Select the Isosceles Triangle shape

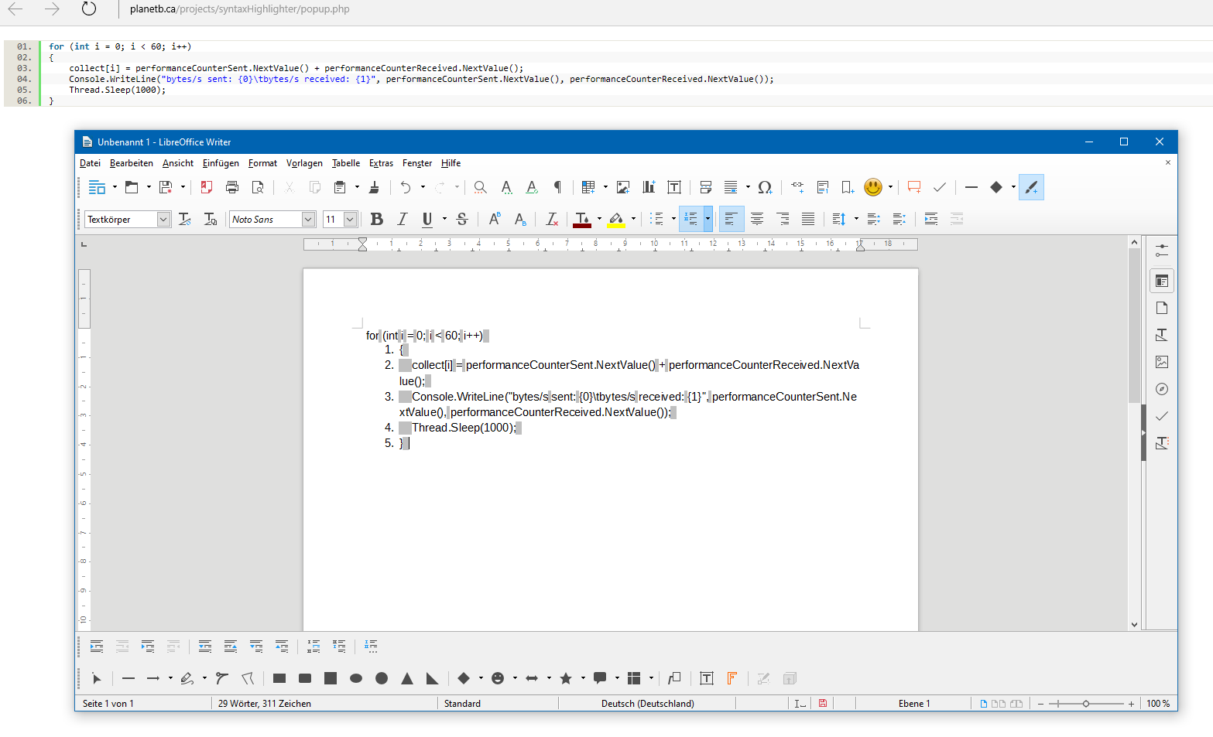tap(407, 678)
